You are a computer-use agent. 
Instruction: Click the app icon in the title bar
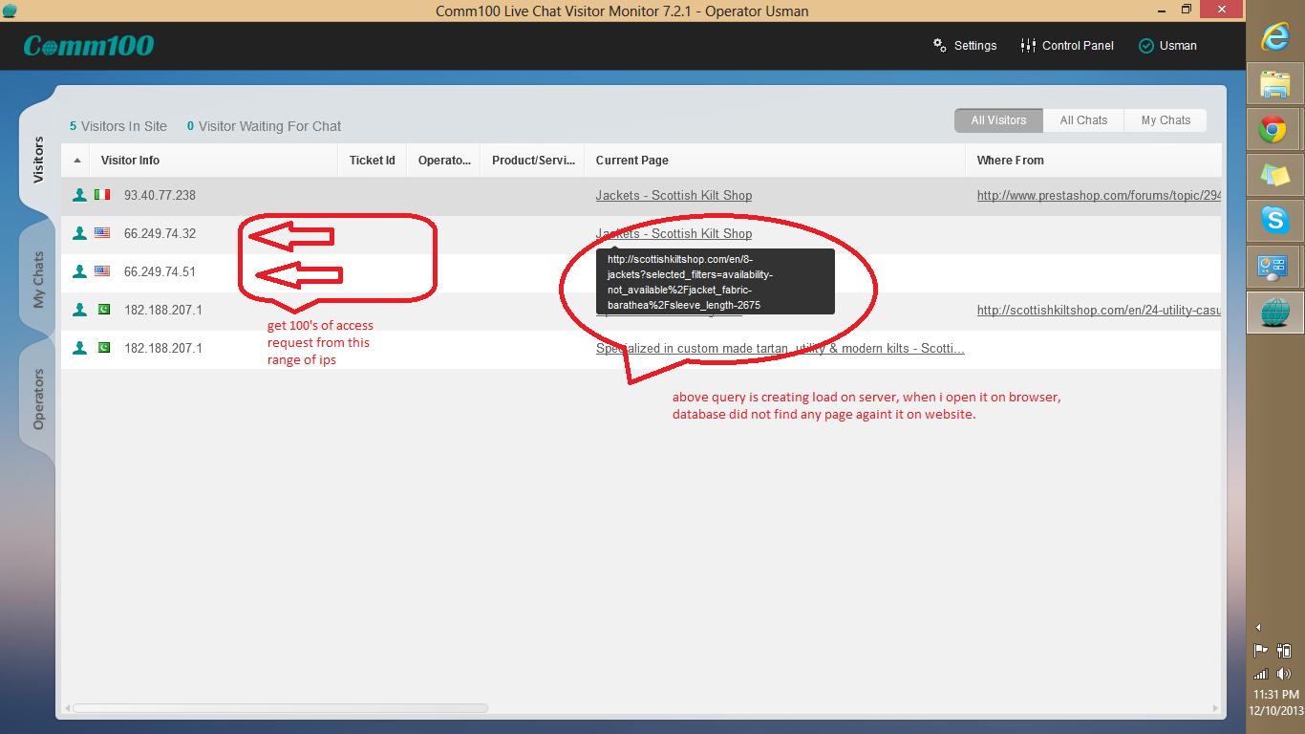coord(11,11)
